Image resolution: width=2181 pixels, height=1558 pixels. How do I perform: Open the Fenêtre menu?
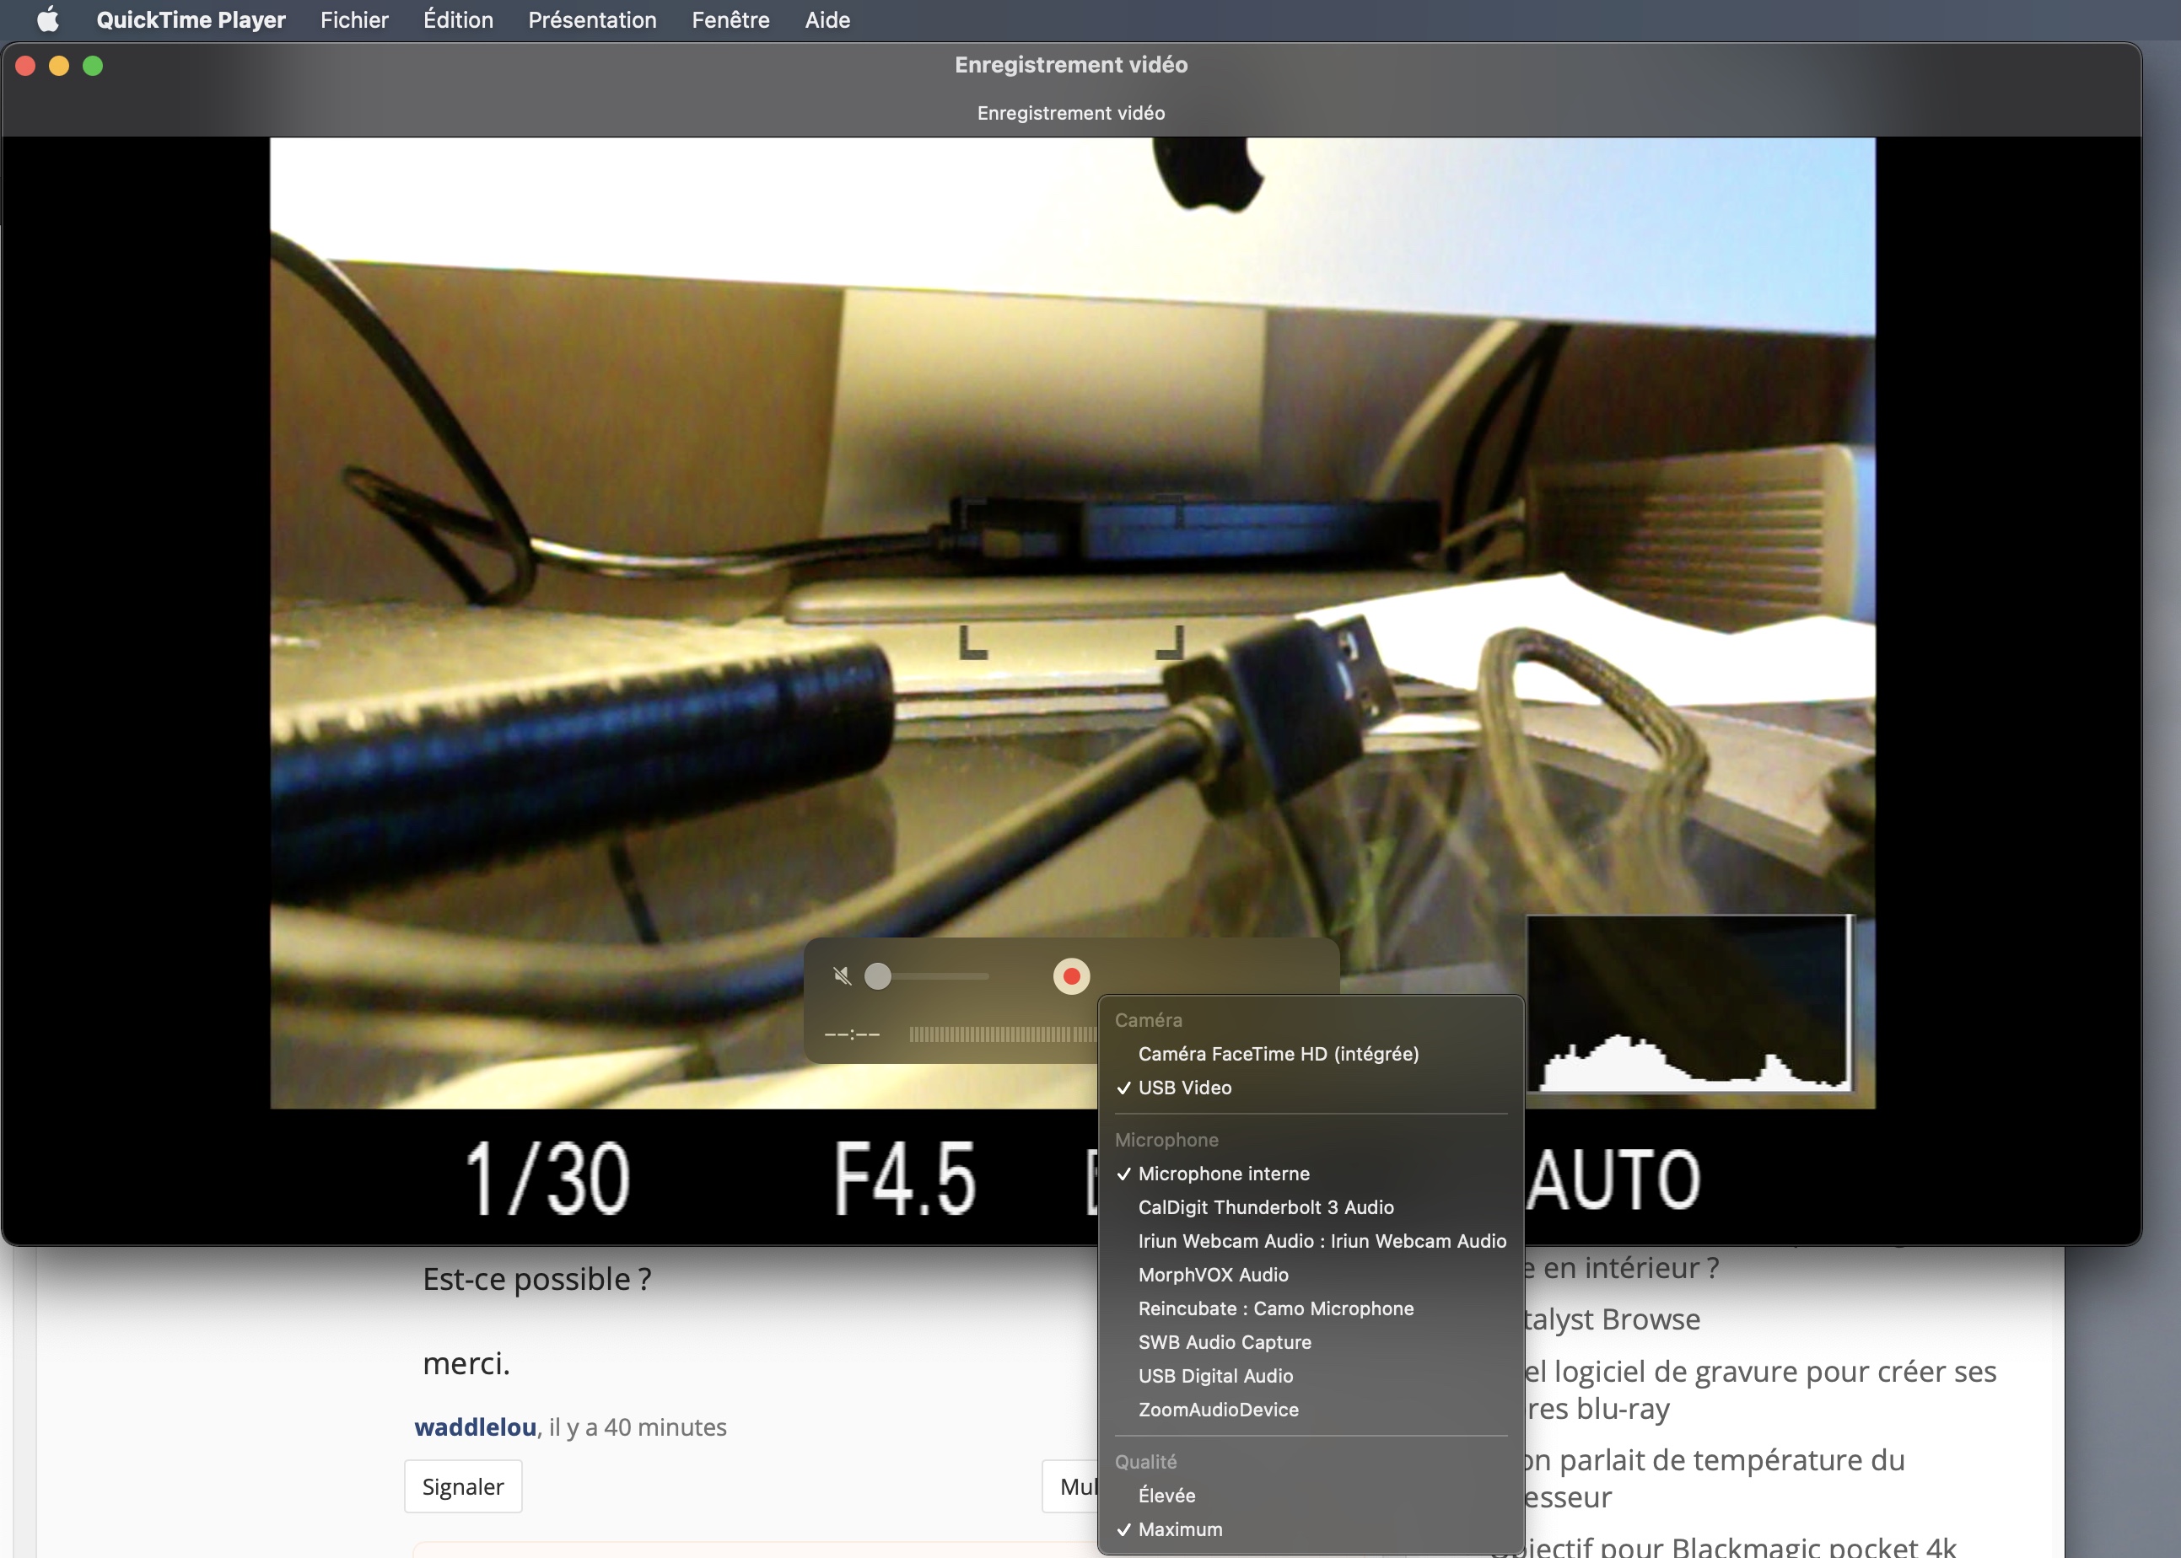coord(730,20)
